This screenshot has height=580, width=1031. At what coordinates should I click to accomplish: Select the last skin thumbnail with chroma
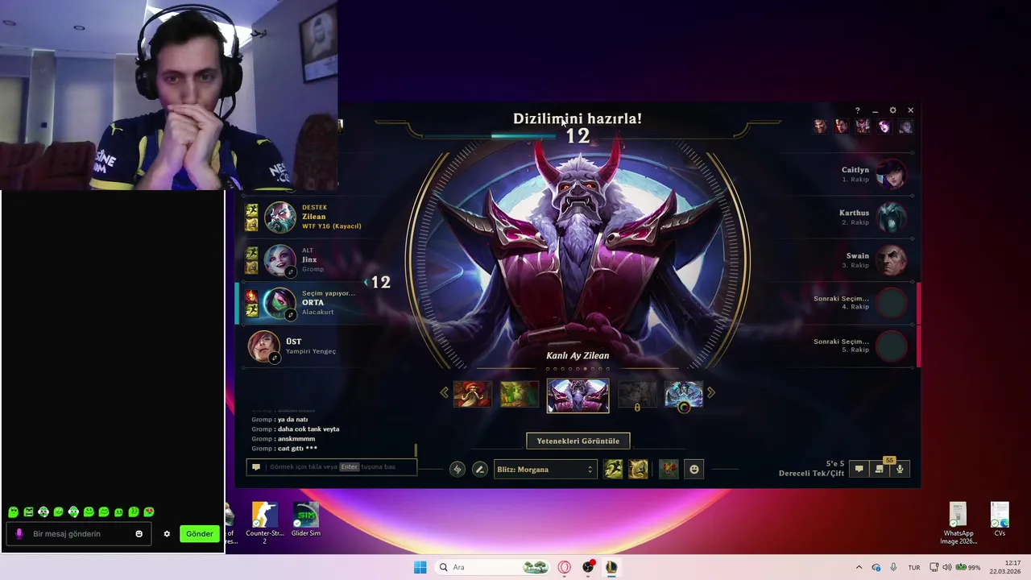point(684,394)
